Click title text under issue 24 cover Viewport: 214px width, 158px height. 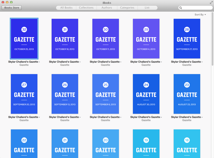[x=146, y=117]
